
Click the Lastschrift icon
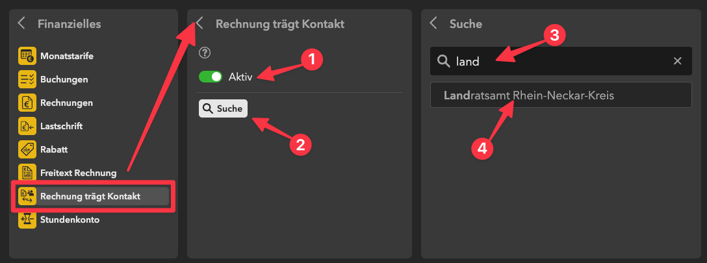[x=27, y=126]
